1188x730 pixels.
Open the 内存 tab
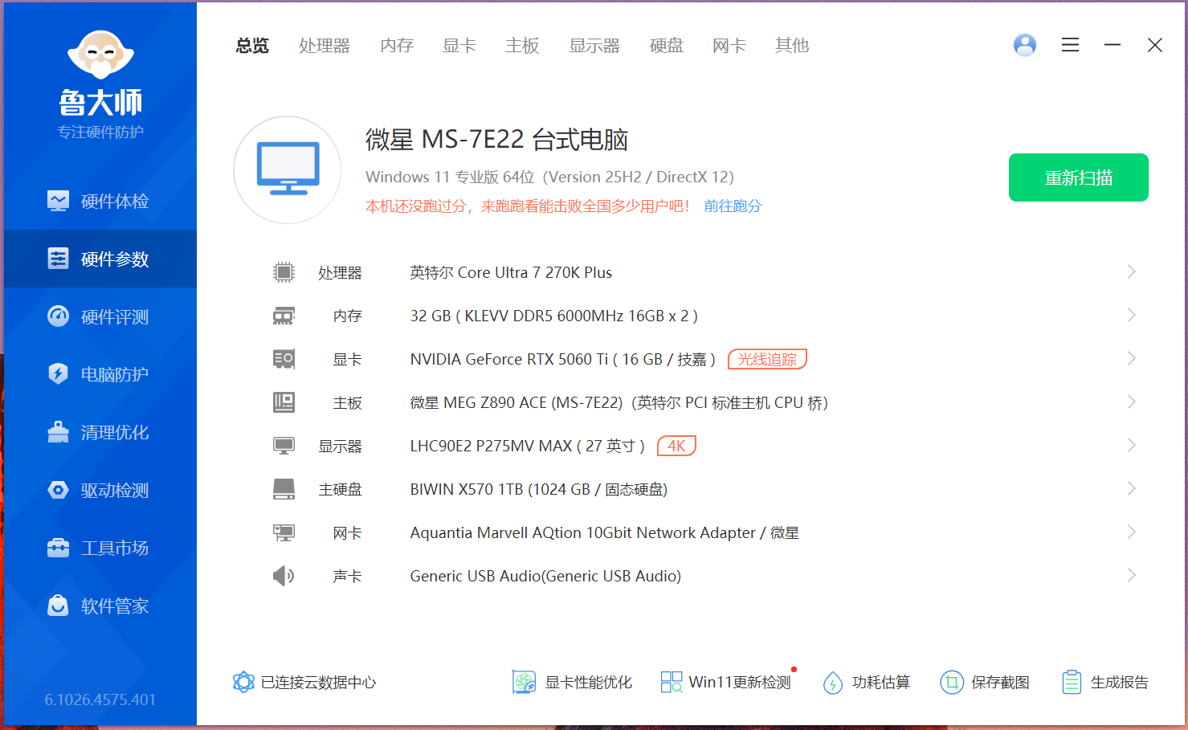tap(397, 46)
